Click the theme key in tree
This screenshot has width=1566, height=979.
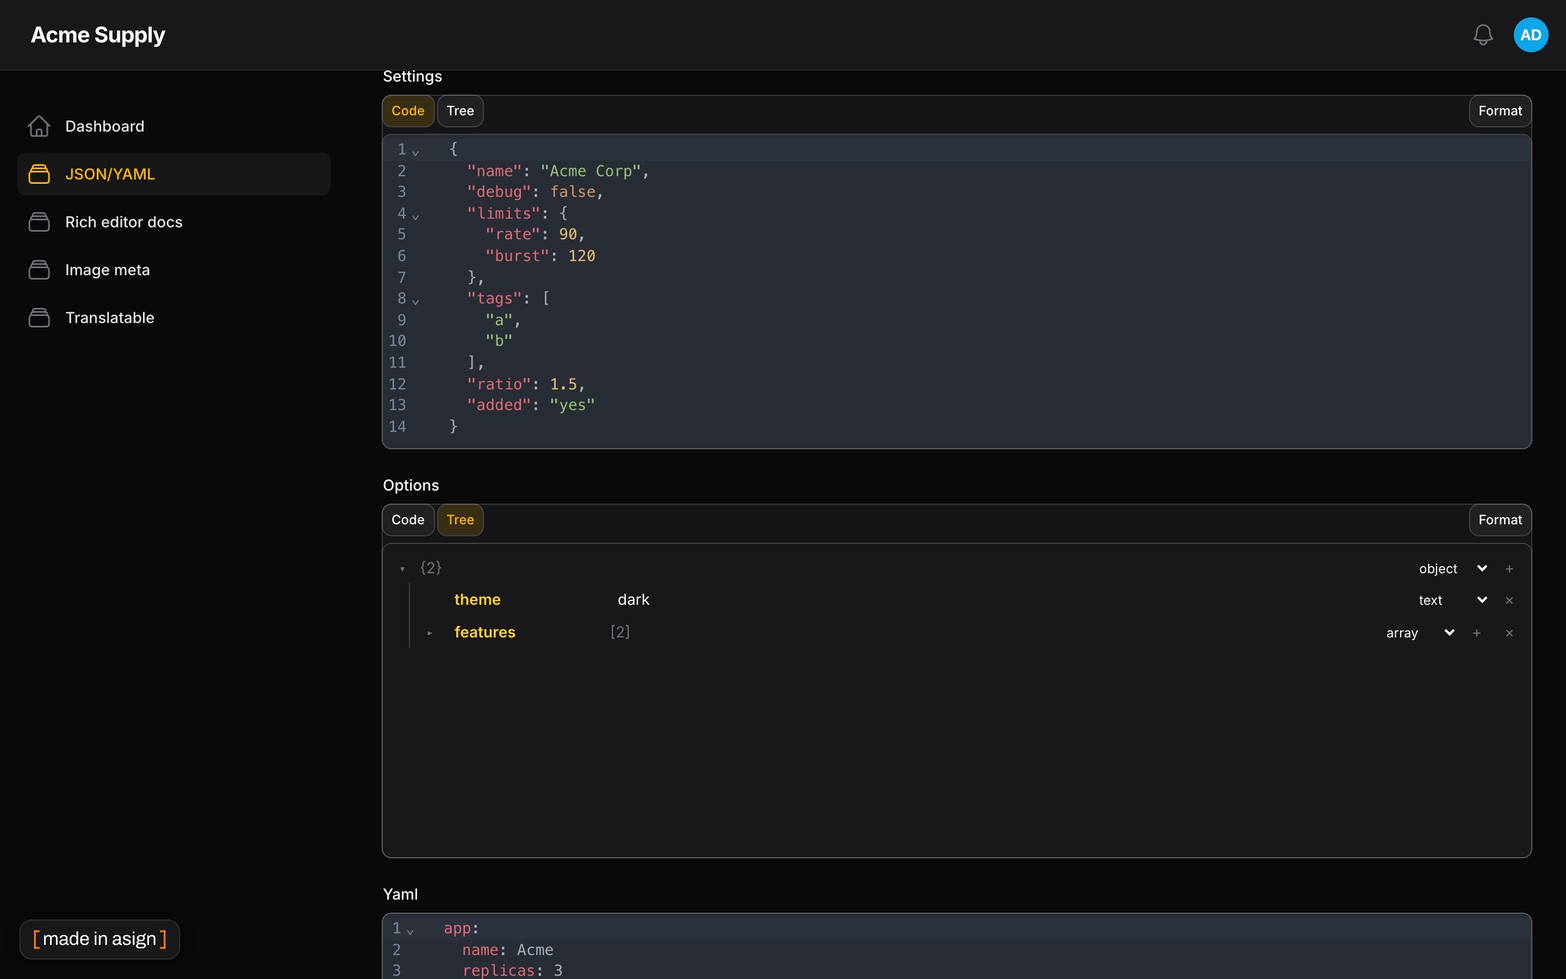477,599
